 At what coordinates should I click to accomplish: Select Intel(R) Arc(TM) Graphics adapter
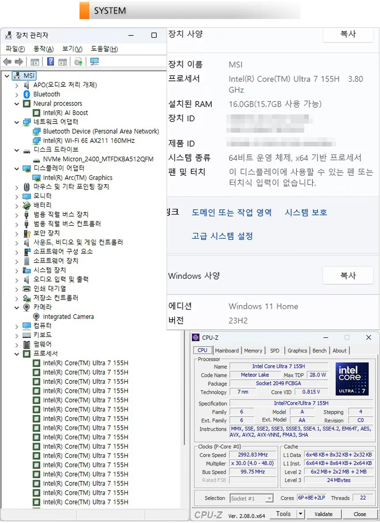[x=77, y=178]
